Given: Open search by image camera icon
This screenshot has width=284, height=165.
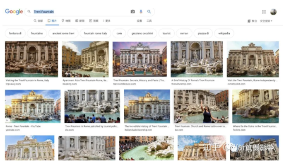Looking at the screenshot, I should tap(132, 12).
